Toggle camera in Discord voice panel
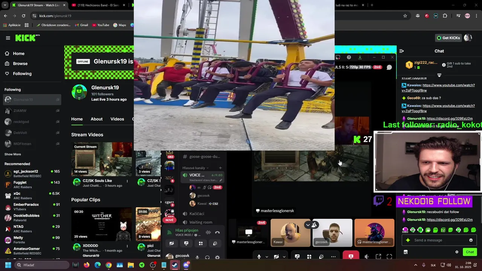This screenshot has width=482, height=271. [x=171, y=244]
